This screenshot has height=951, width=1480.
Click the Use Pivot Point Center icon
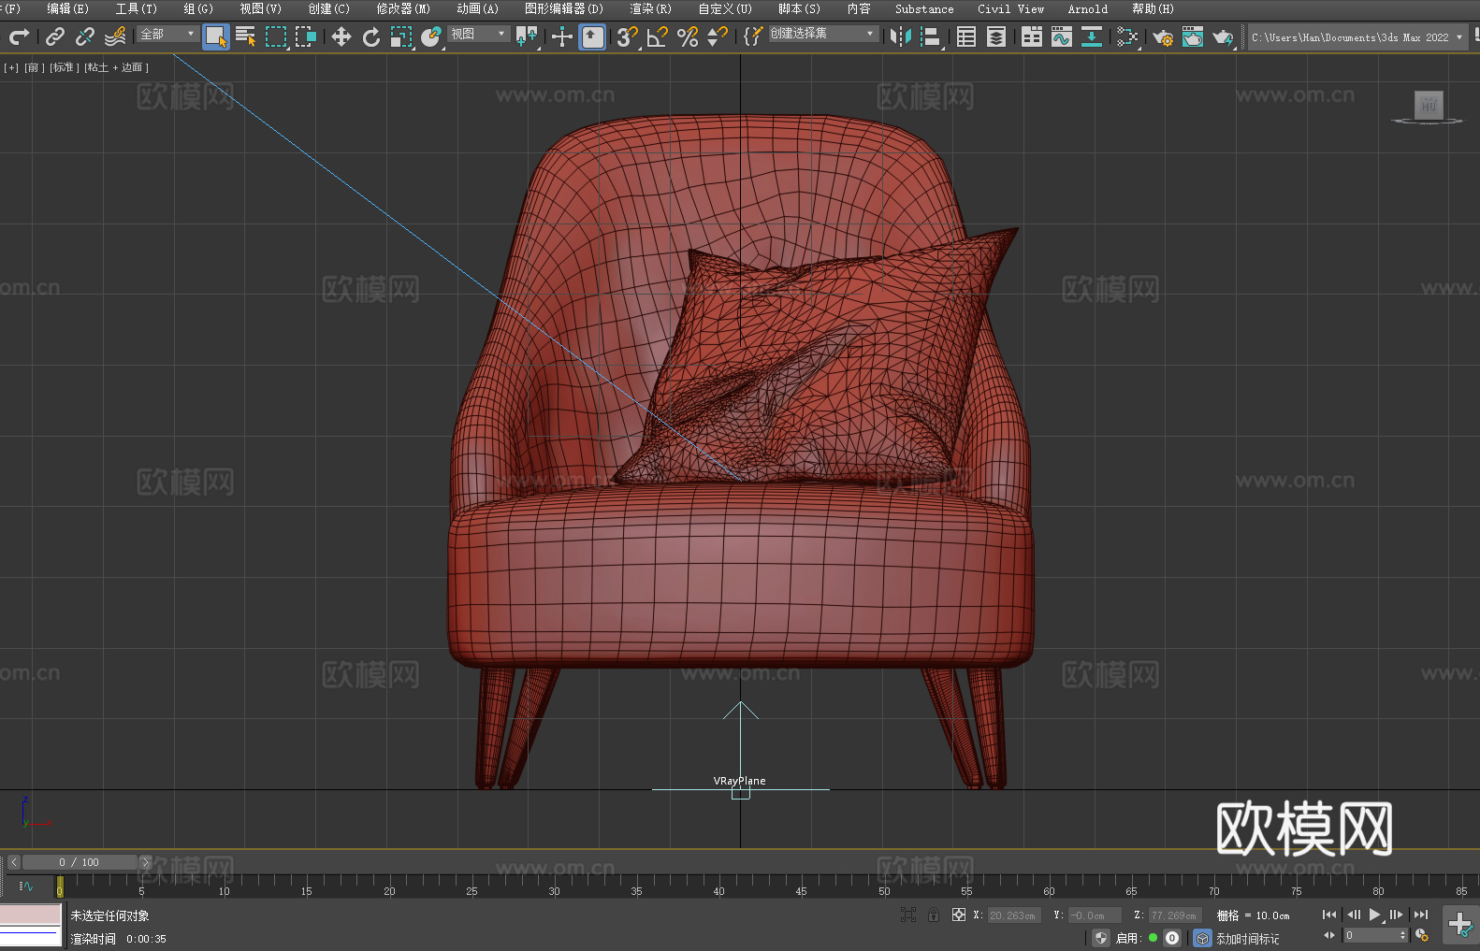point(527,36)
